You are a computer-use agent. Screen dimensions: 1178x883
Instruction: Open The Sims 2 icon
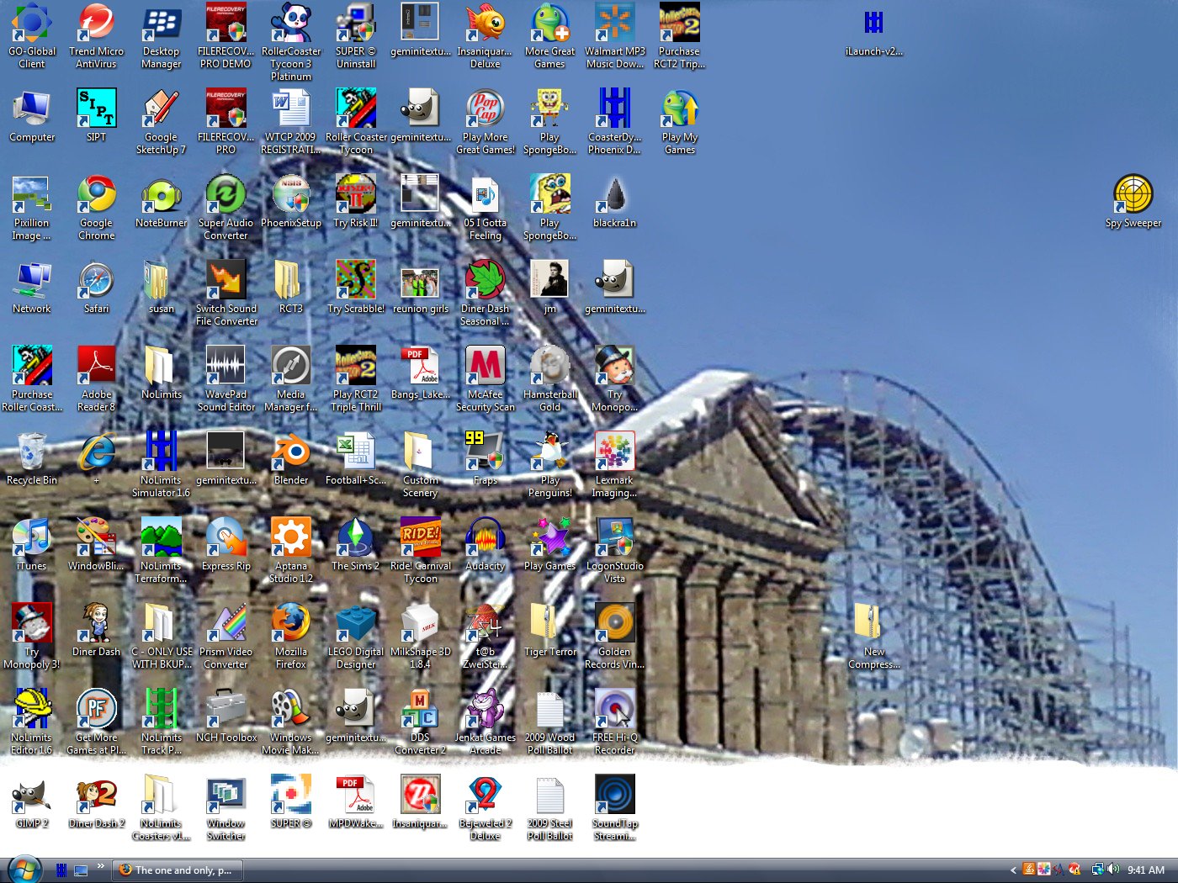356,544
